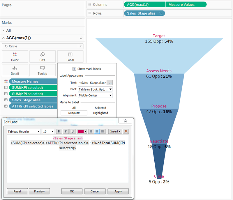Image resolution: width=233 pixels, height=200 pixels.
Task: Toggle underline formatting in Edit Label
Action: [x=73, y=131]
